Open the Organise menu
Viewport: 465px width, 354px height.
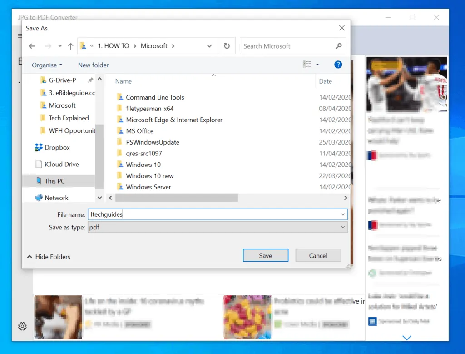pos(47,65)
